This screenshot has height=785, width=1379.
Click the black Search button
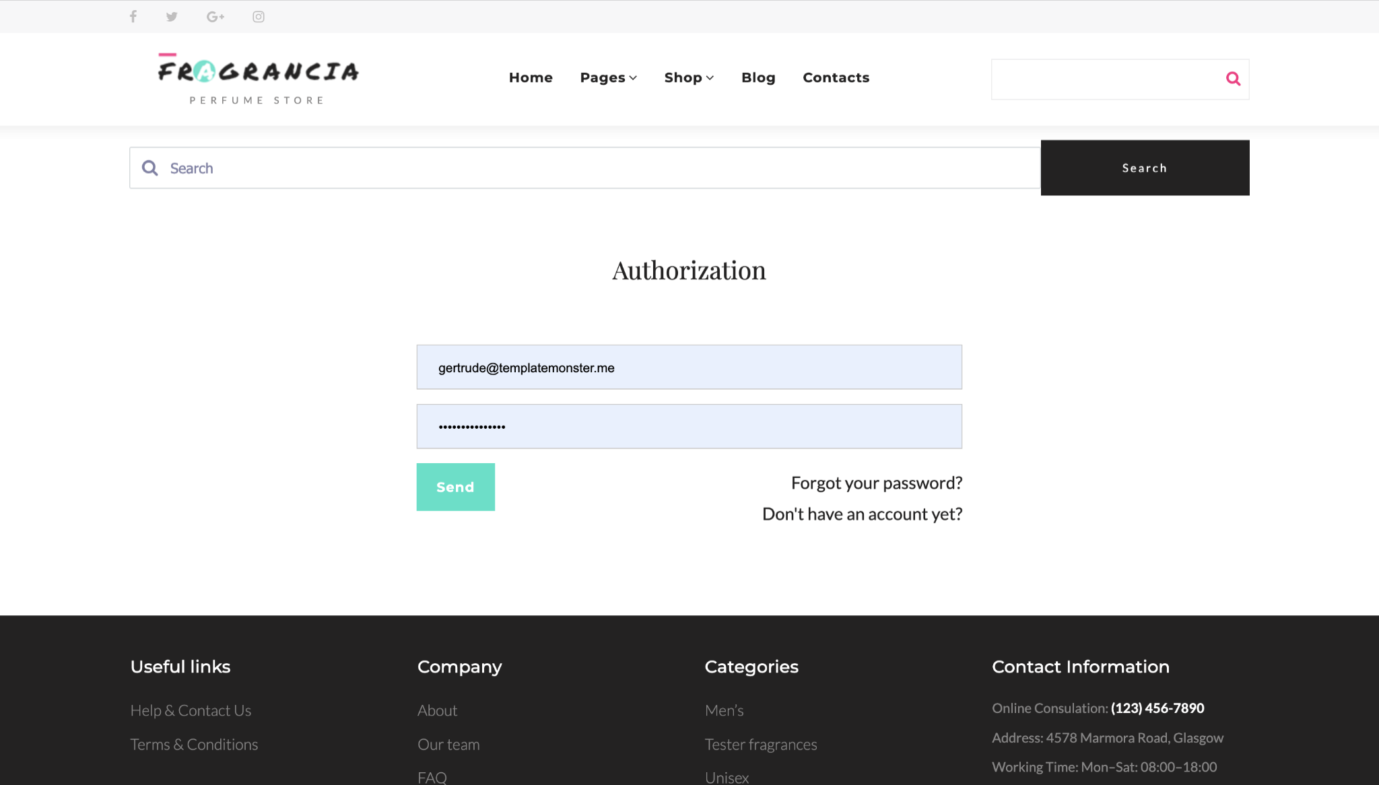[1145, 168]
